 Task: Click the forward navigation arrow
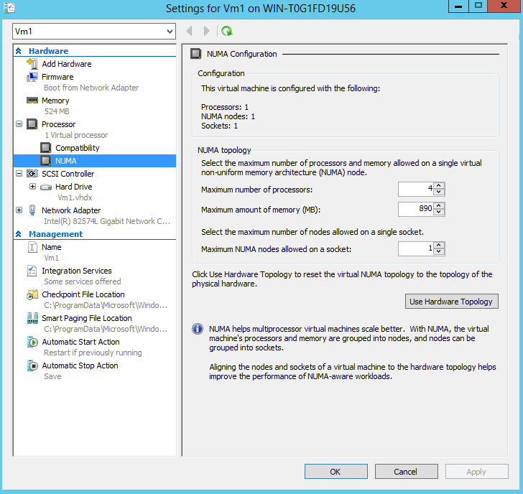(x=206, y=31)
